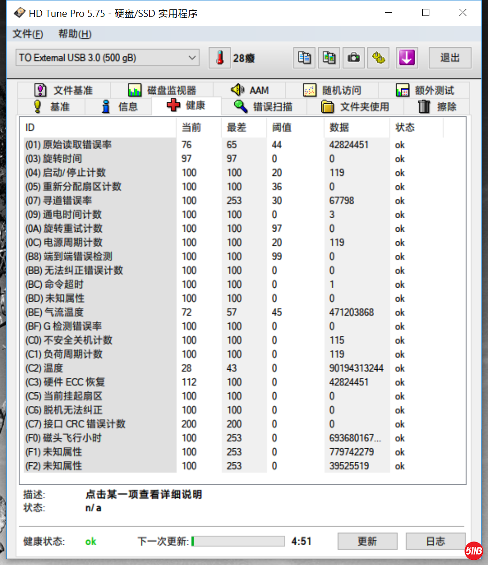
Task: Select the (01) 原始读取错误率 row
Action: pyautogui.click(x=233, y=145)
